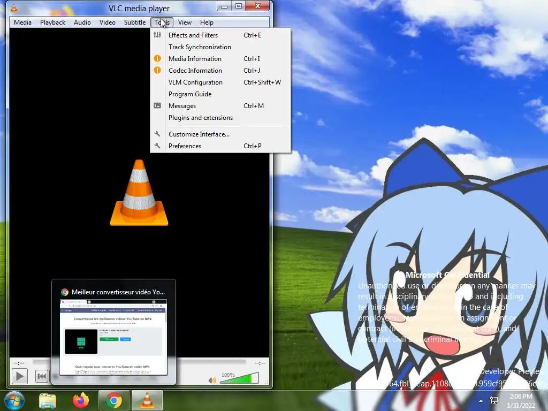Open the Playback menu

click(53, 22)
